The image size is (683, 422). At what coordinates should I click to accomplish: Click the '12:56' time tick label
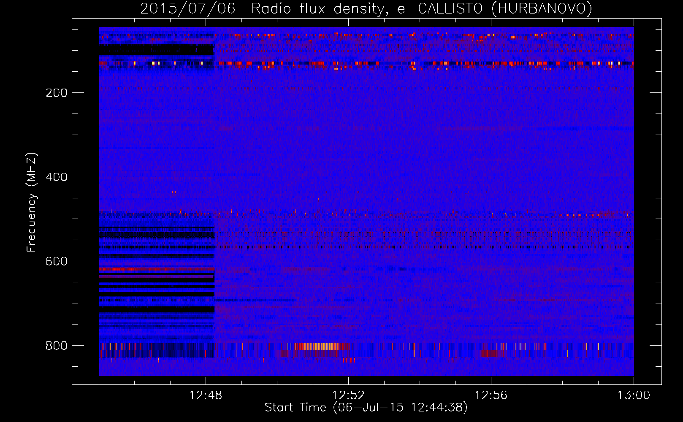491,395
